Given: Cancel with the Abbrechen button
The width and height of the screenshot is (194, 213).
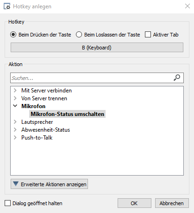Looking at the screenshot, I should [172, 203].
